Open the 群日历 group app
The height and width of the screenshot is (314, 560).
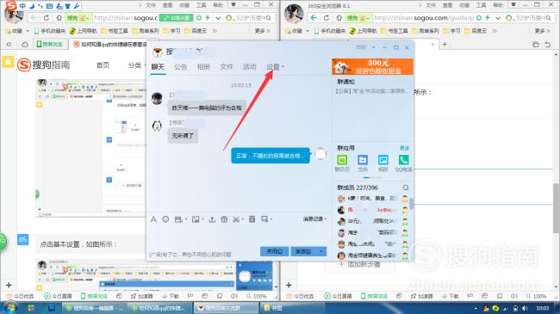click(342, 163)
